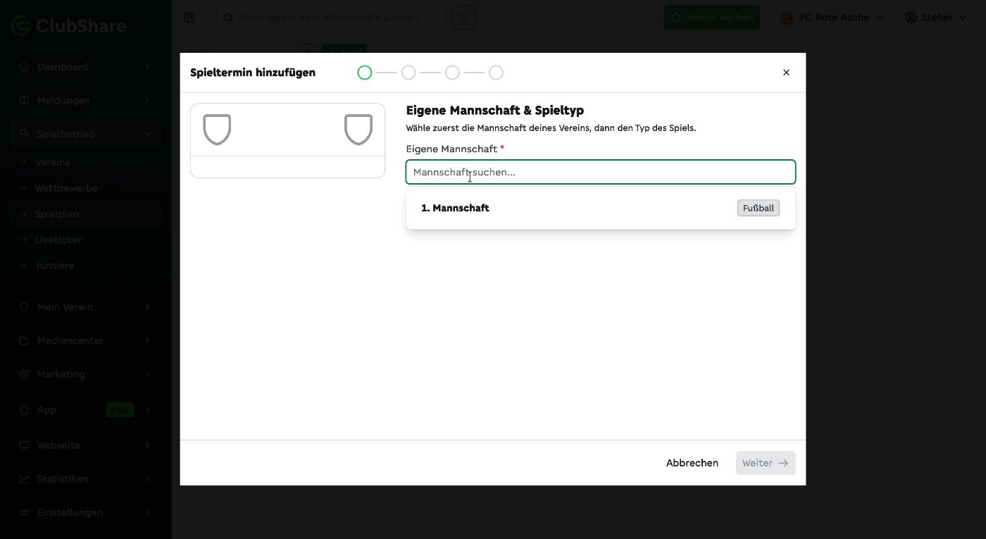The image size is (986, 539).
Task: Click the Webseite monitor icon
Action: 24,445
